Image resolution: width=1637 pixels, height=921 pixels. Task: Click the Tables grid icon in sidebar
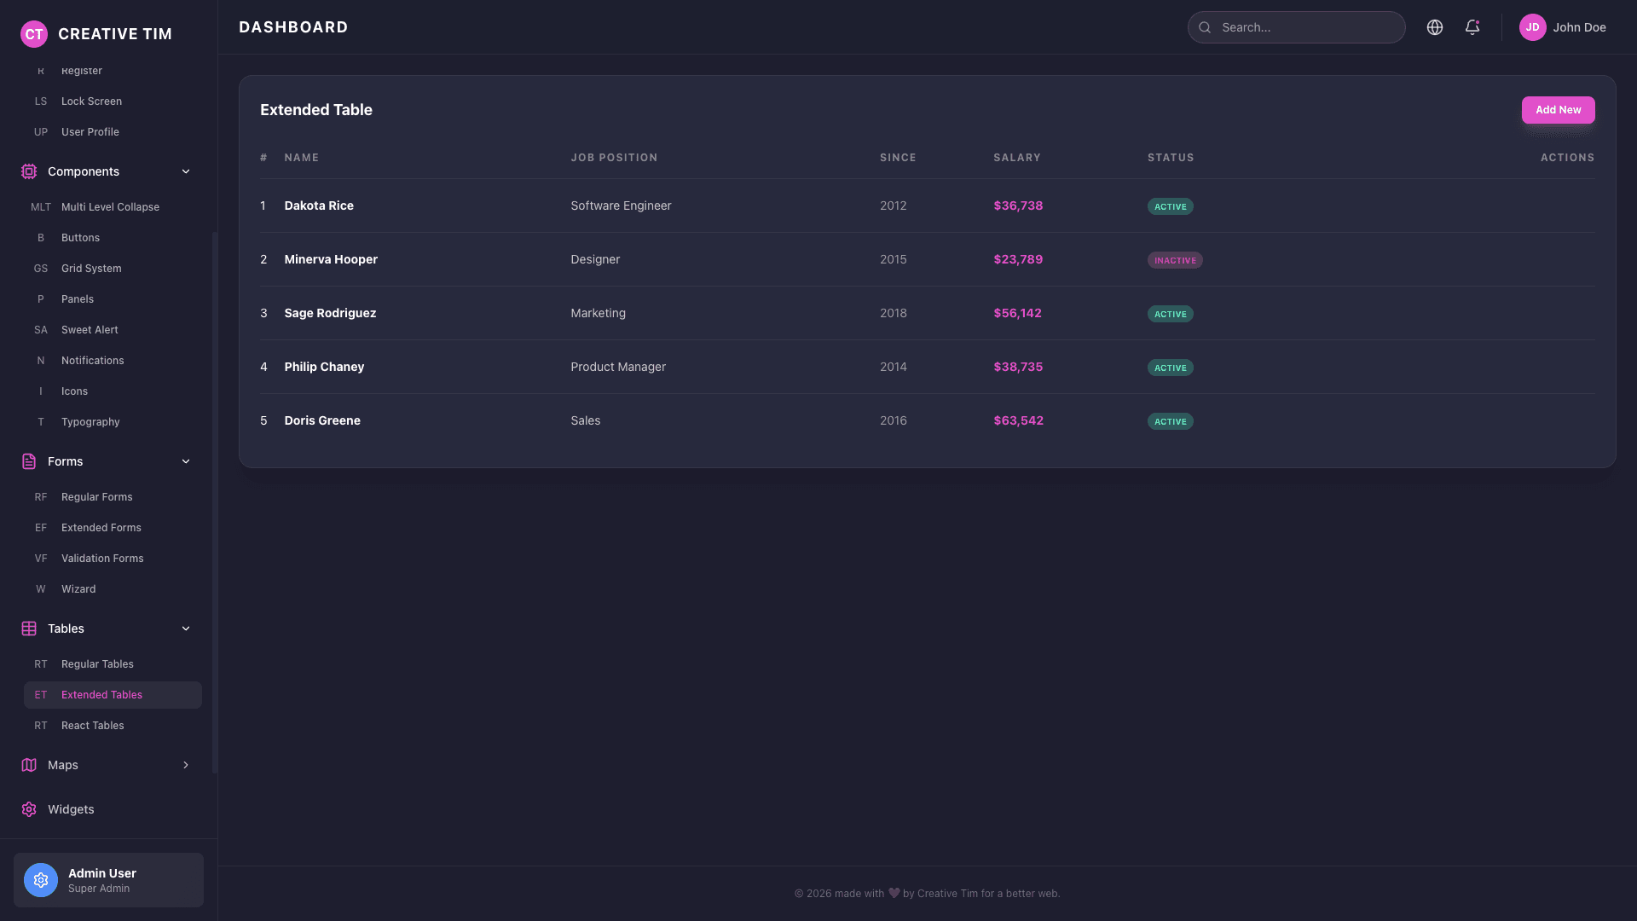tap(29, 628)
